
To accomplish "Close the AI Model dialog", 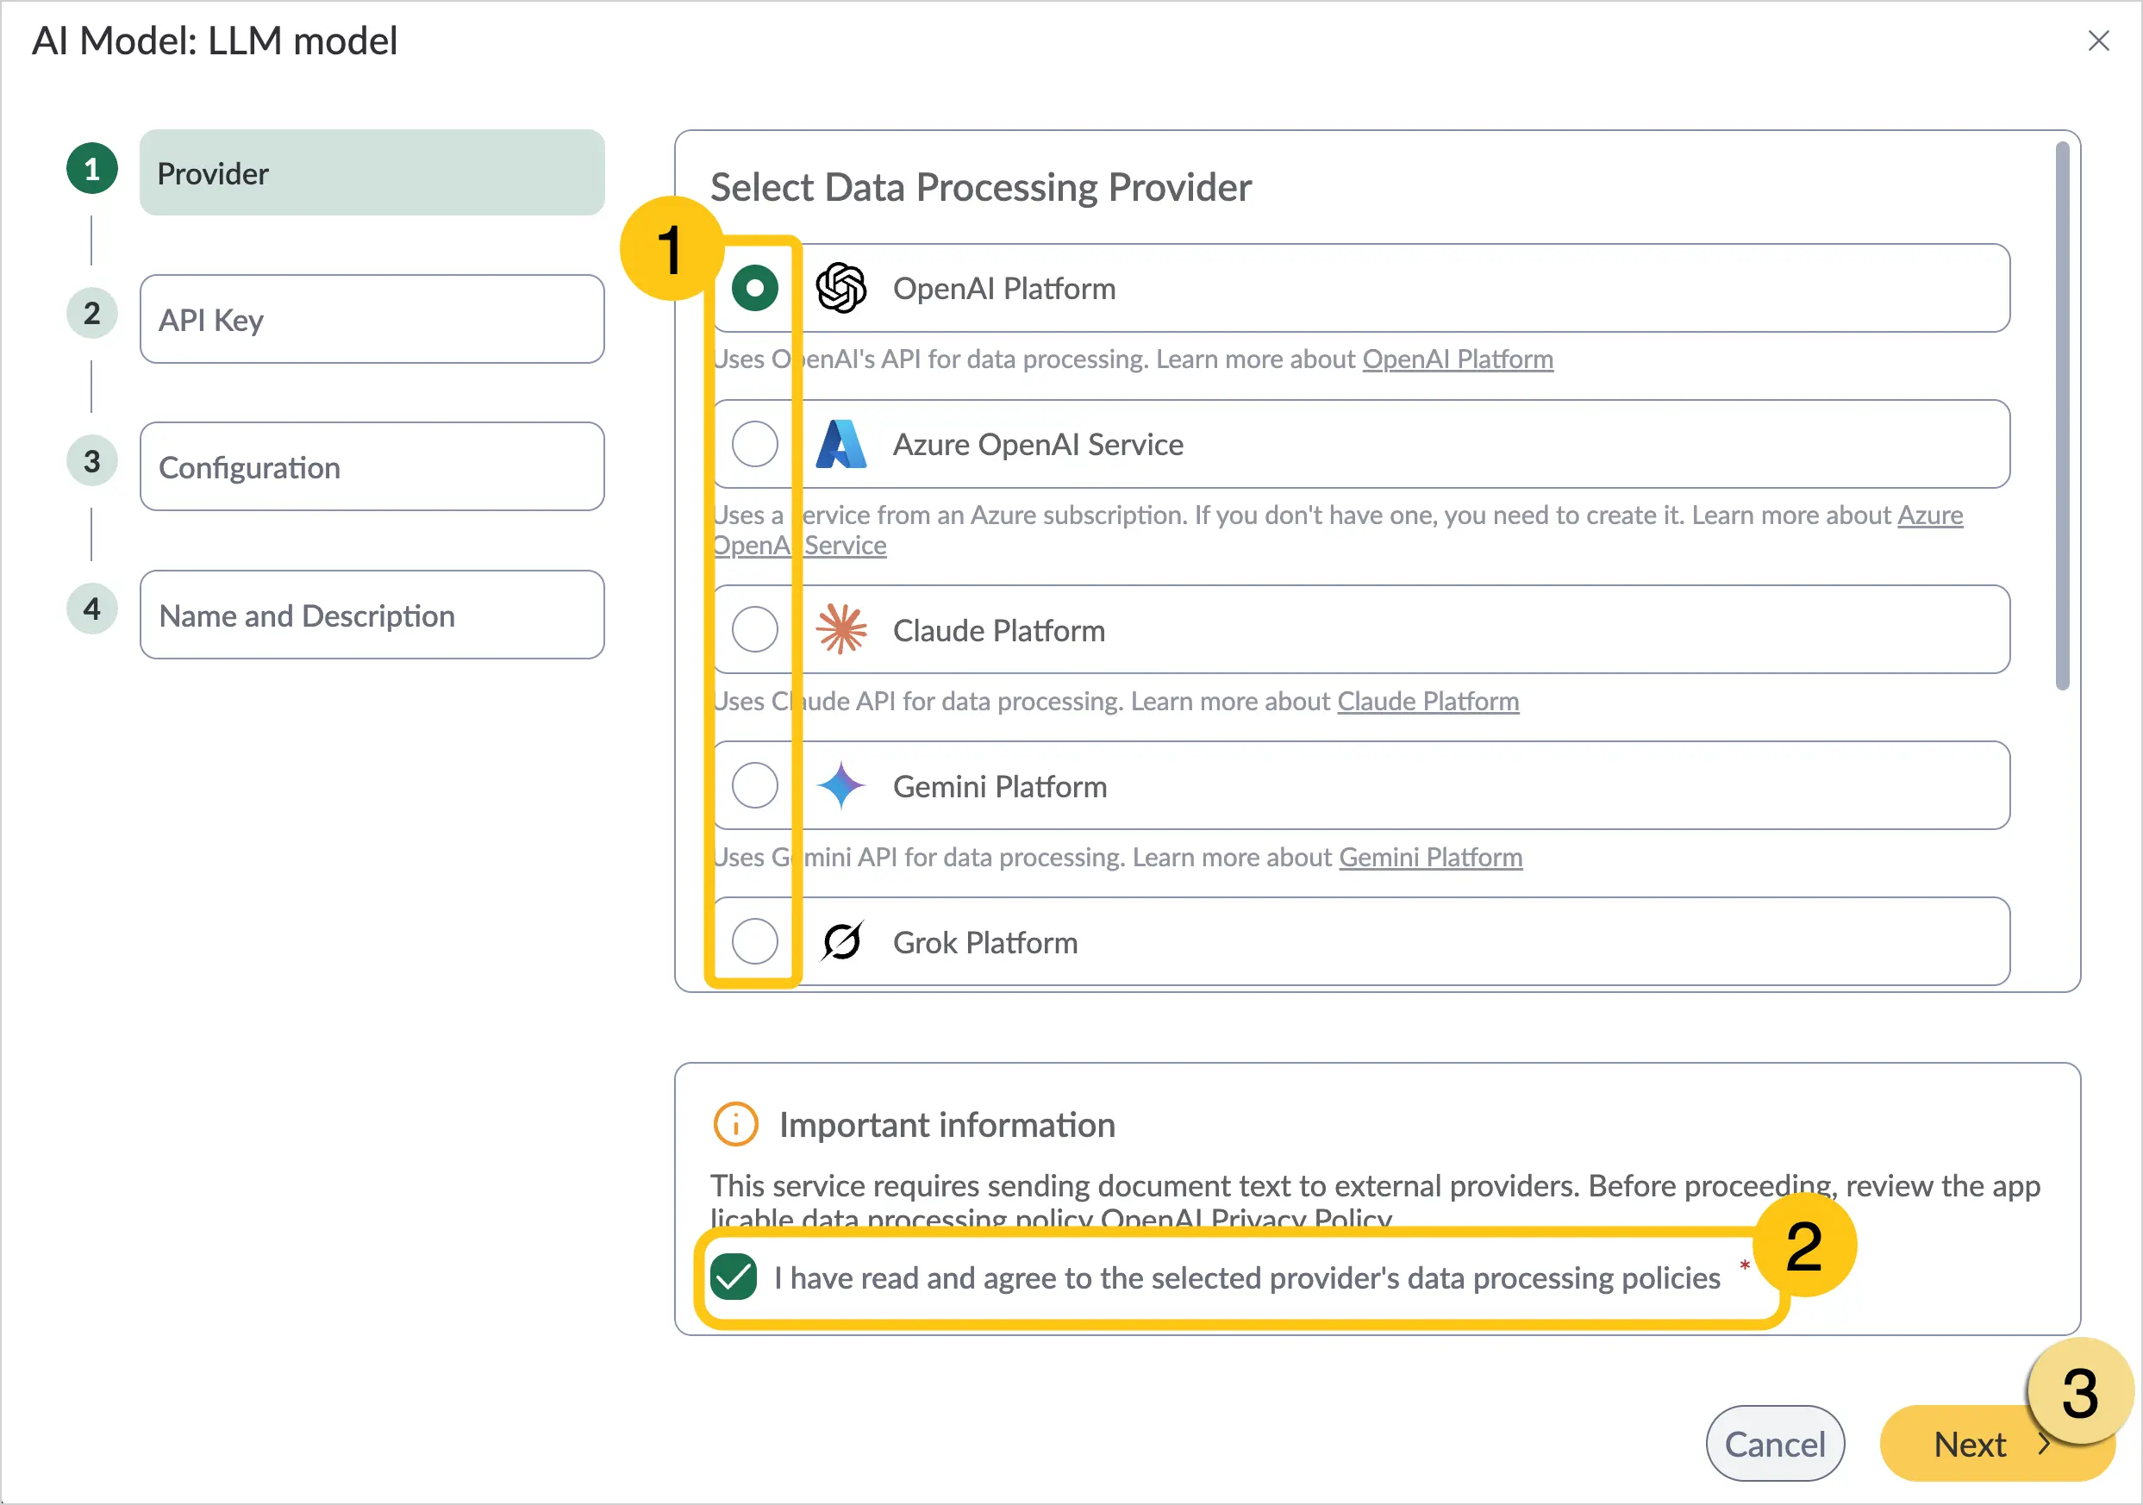I will pos(2098,41).
